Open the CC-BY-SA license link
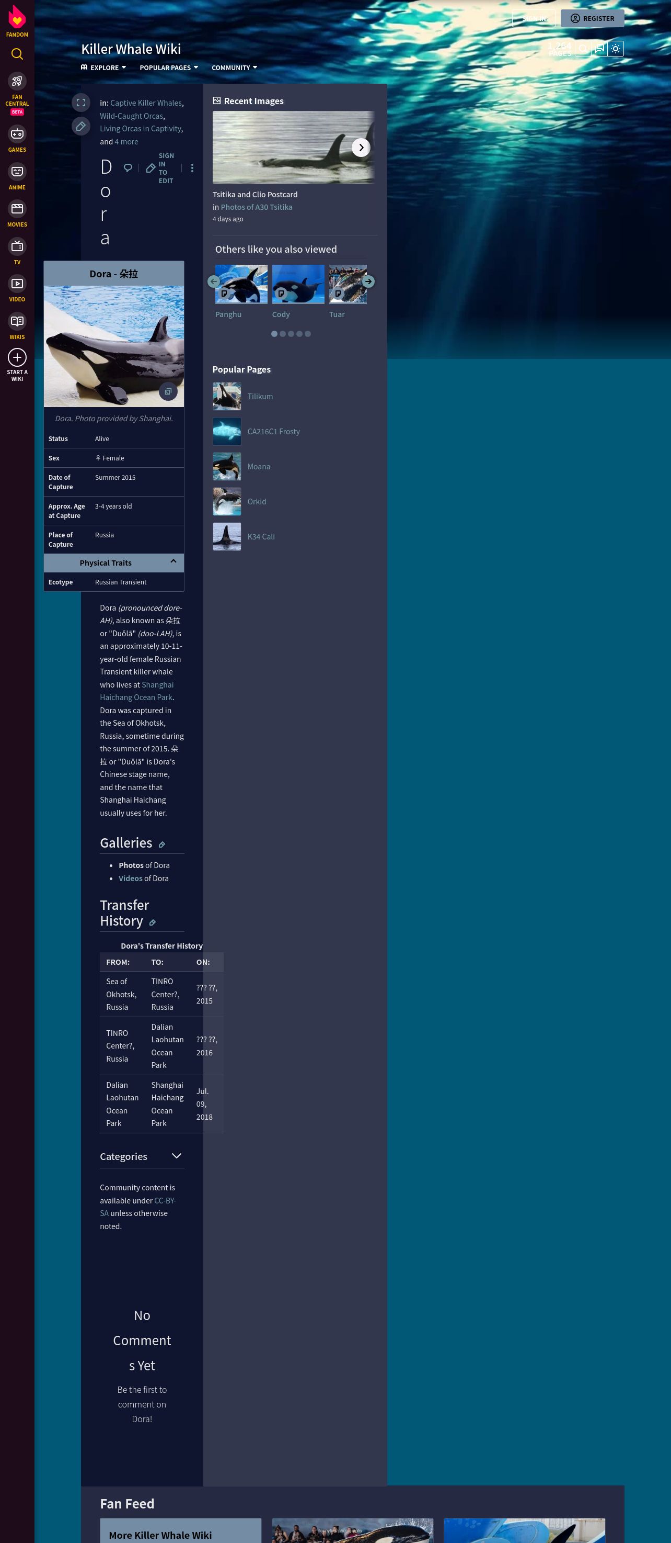This screenshot has height=1543, width=671. click(x=137, y=1207)
